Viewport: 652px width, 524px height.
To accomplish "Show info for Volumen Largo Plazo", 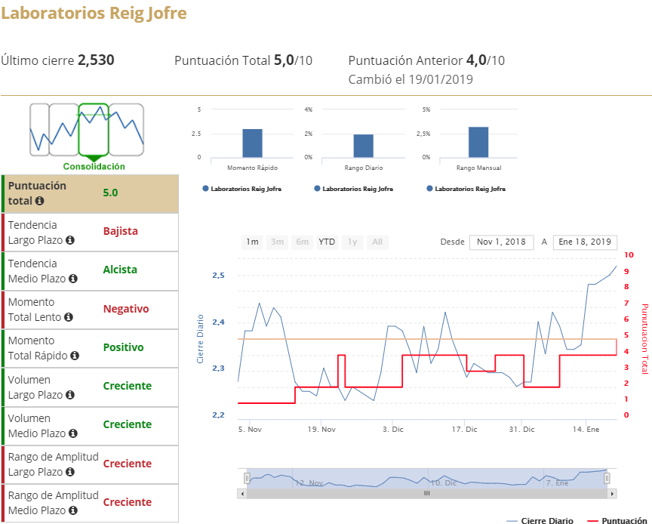I will point(70,395).
